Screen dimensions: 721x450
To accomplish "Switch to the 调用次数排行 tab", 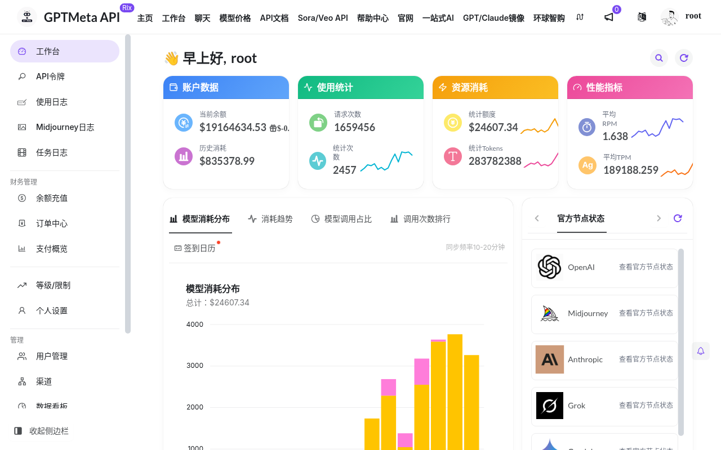I will click(420, 219).
